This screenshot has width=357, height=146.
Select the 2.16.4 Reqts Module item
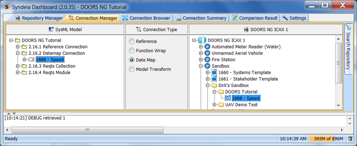49,72
